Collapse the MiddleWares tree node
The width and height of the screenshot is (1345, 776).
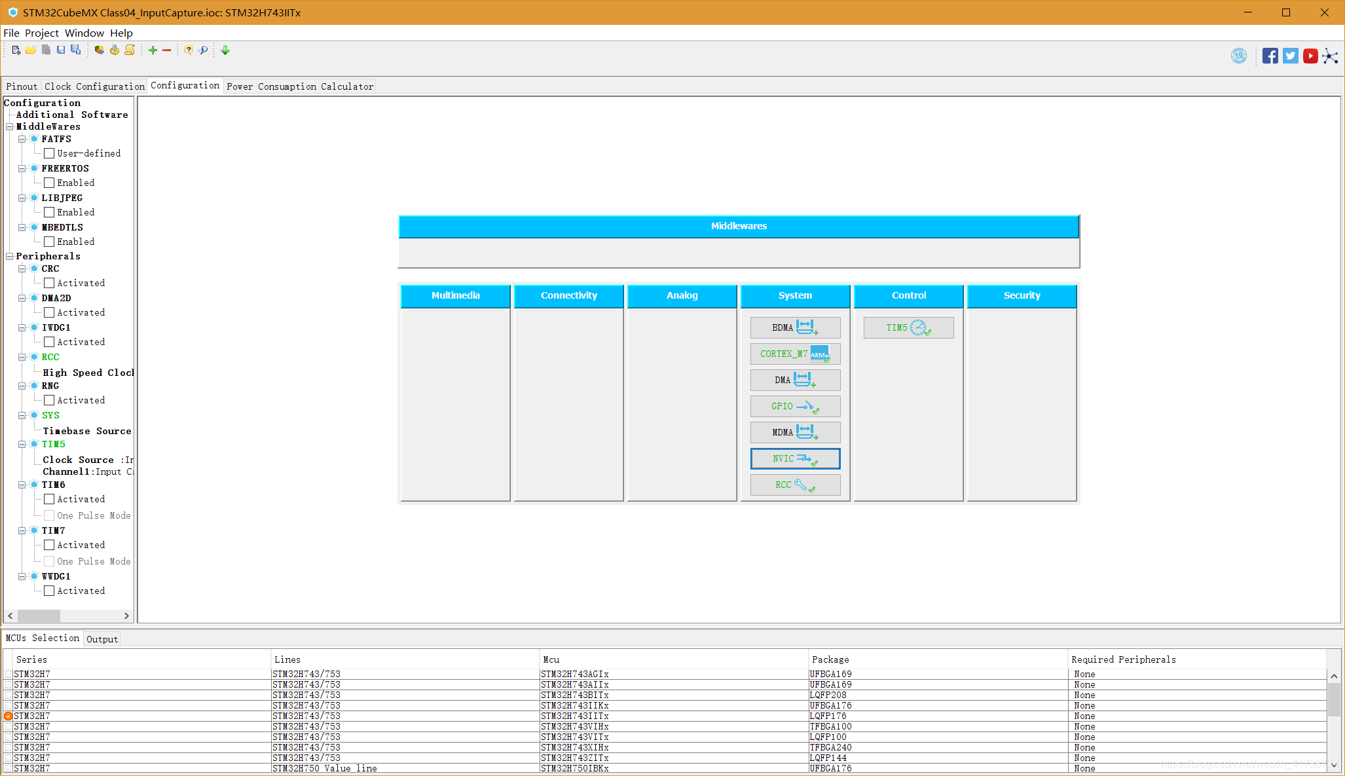[10, 126]
